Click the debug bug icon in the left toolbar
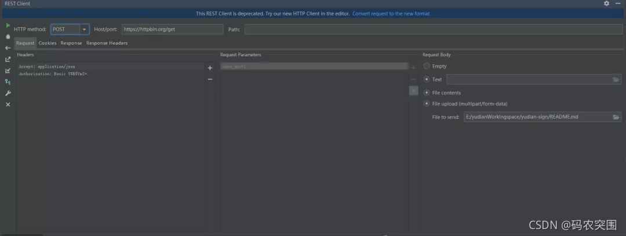This screenshot has width=626, height=236. [x=8, y=36]
